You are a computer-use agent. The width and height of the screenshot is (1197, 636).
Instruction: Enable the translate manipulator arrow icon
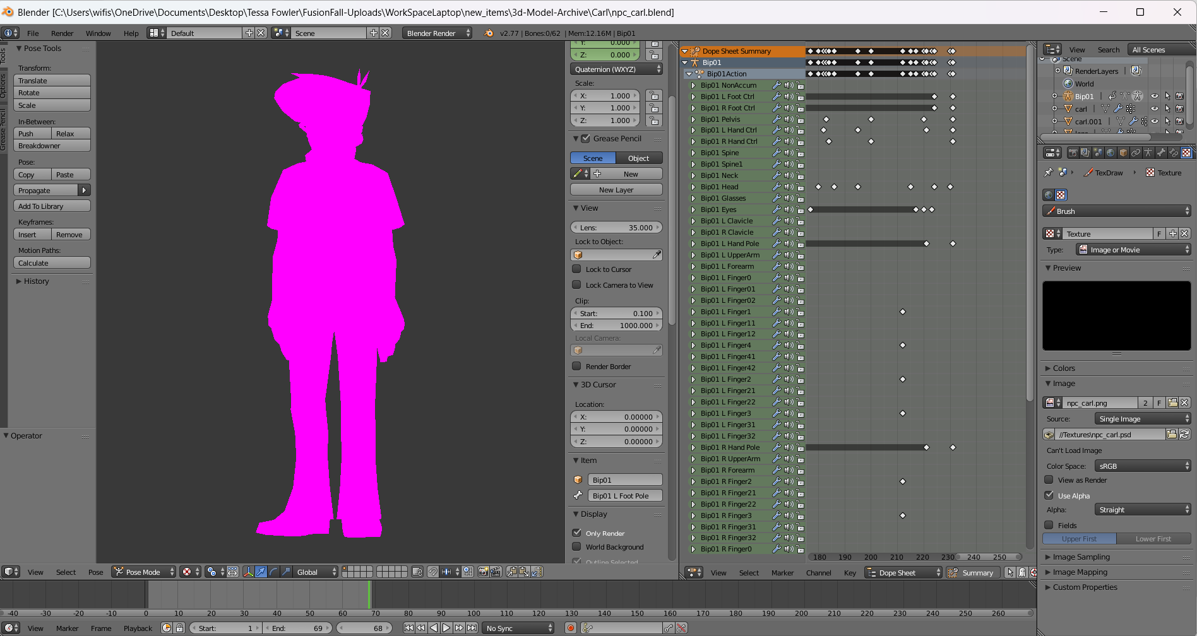tap(261, 572)
